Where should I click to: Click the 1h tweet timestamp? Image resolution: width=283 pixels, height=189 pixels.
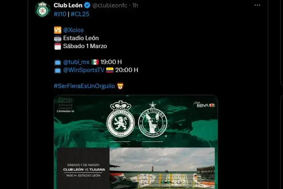135,5
